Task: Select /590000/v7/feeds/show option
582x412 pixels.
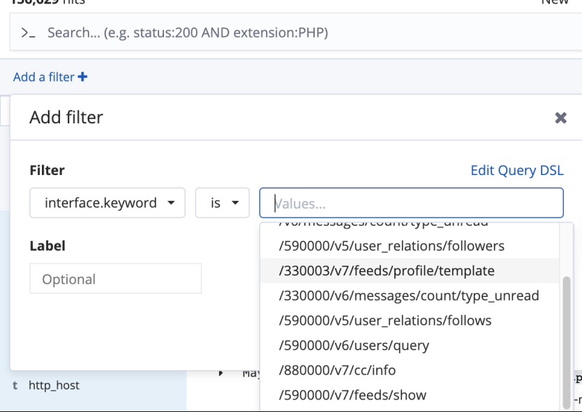Action: 352,395
